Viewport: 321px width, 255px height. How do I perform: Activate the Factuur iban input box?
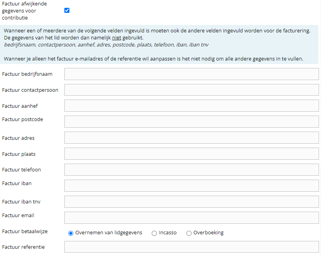point(192,185)
